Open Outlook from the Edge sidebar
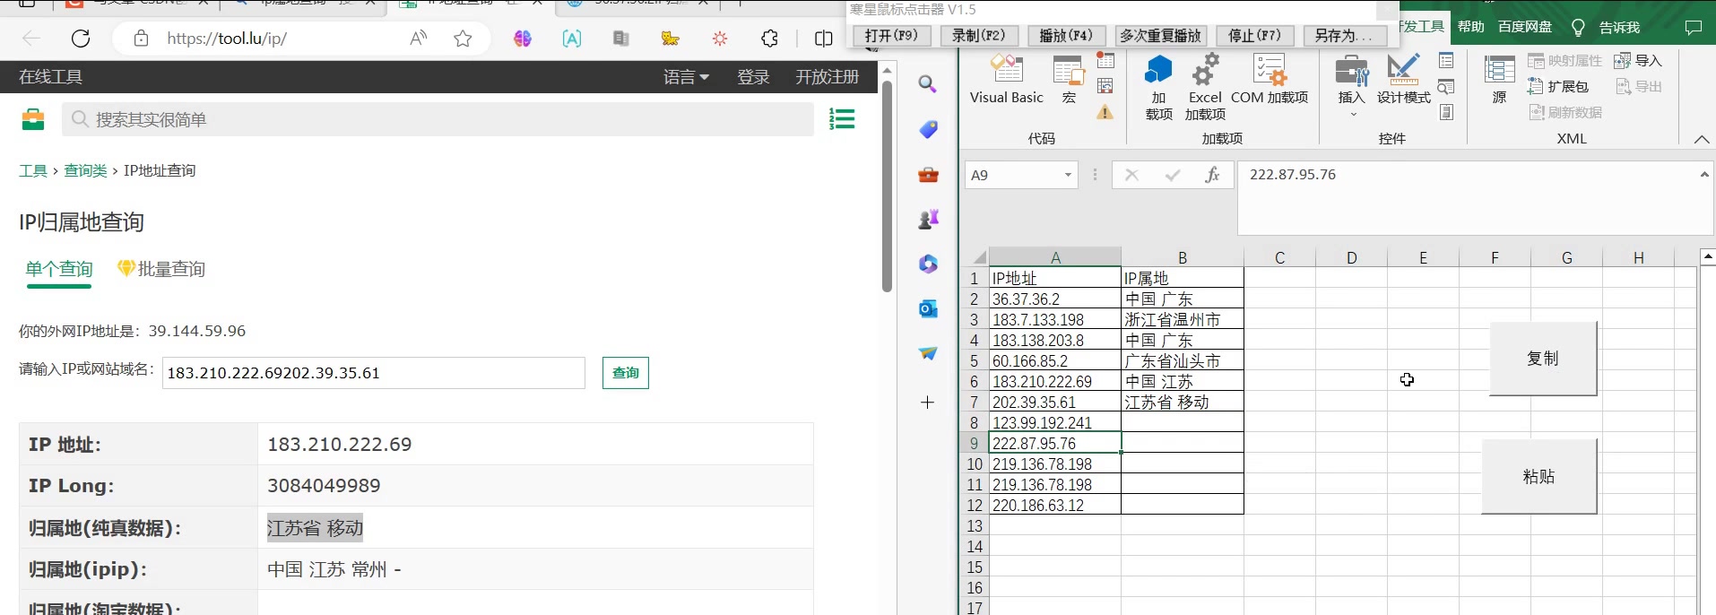 coord(928,309)
